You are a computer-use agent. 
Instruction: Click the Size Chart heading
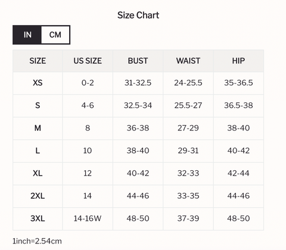coord(138,15)
